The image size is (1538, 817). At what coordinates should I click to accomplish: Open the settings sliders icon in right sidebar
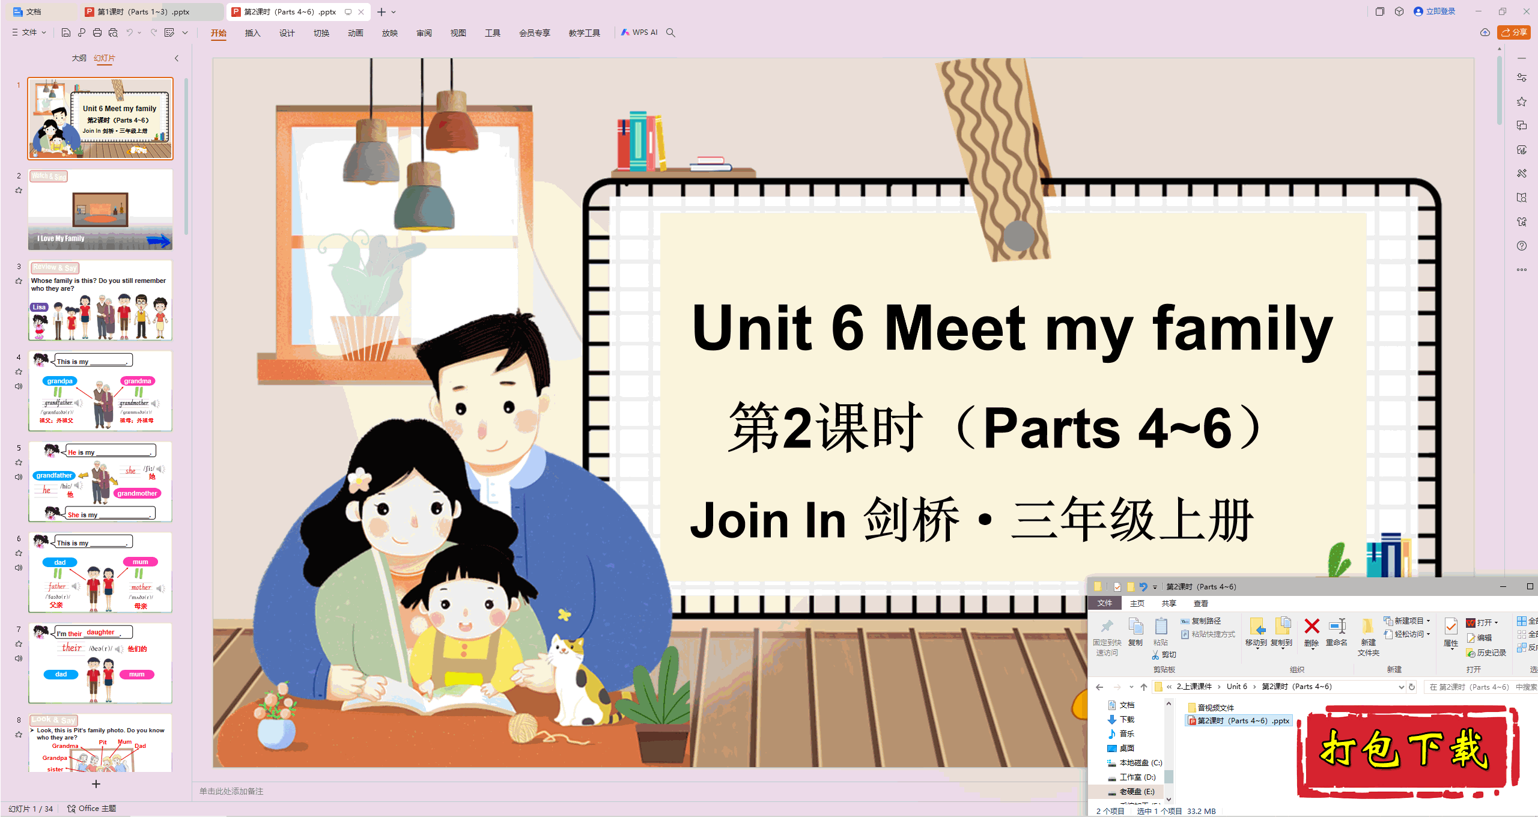[x=1521, y=77]
